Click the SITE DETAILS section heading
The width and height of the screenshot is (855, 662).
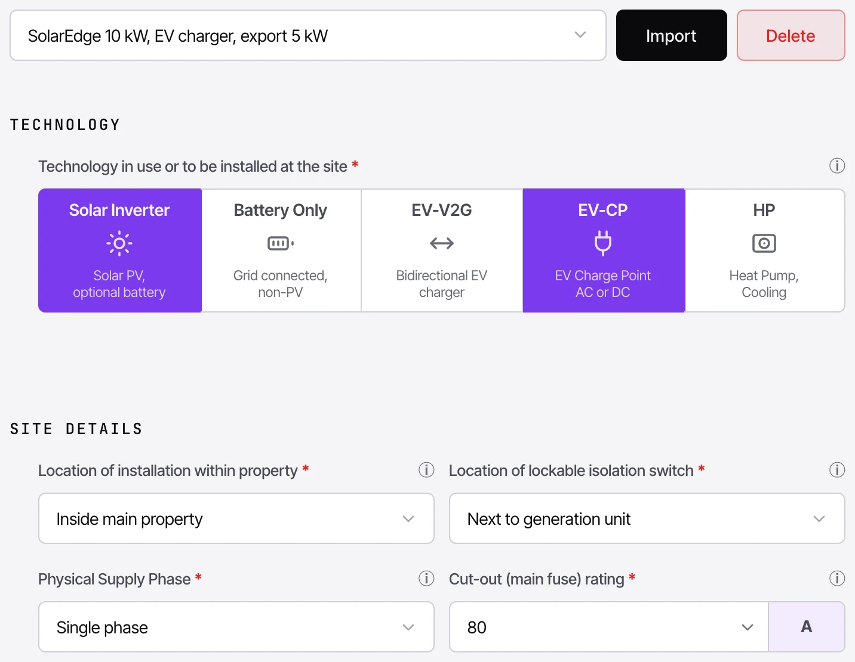(76, 429)
